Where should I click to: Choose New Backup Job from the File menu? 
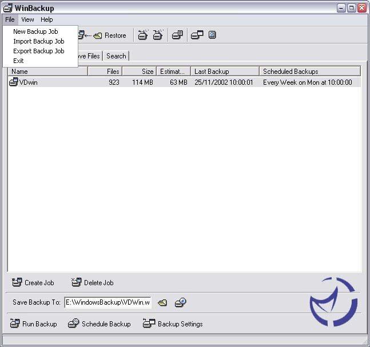[x=35, y=31]
